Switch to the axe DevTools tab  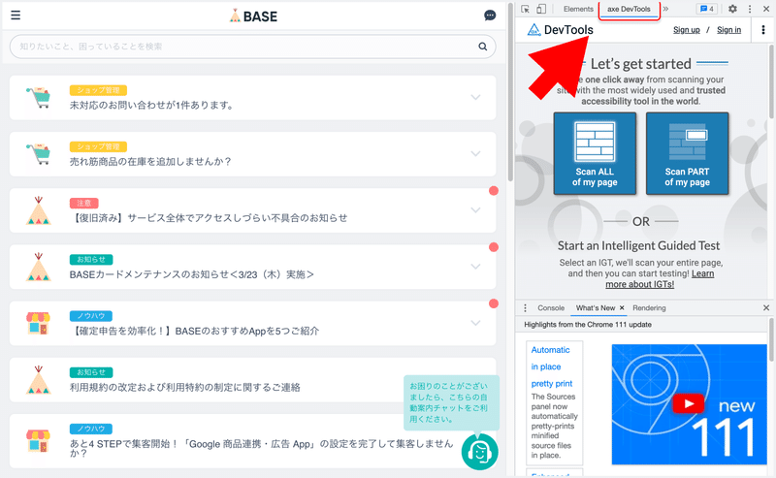click(629, 9)
